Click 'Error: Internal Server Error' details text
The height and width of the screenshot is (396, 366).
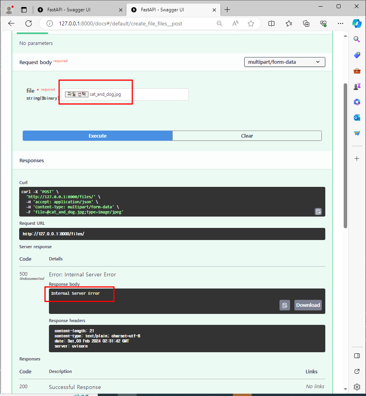click(x=83, y=274)
